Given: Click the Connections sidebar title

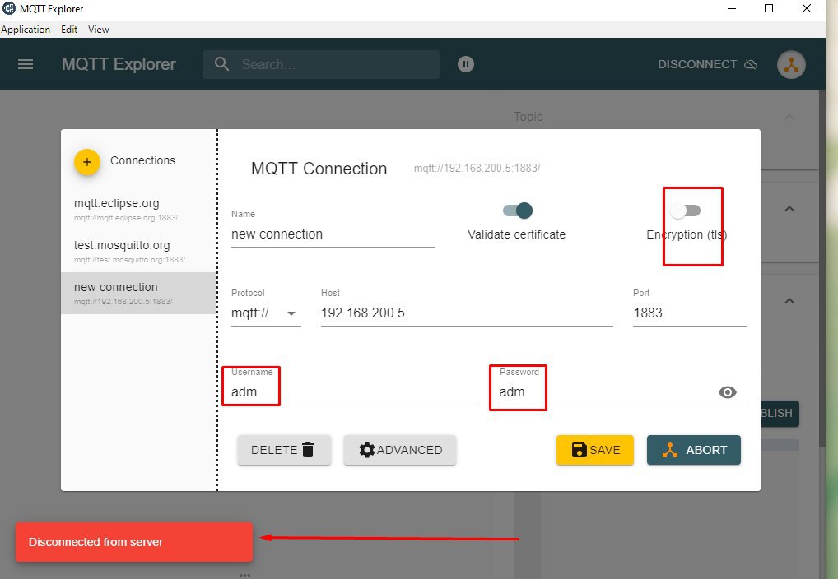Looking at the screenshot, I should pyautogui.click(x=142, y=160).
